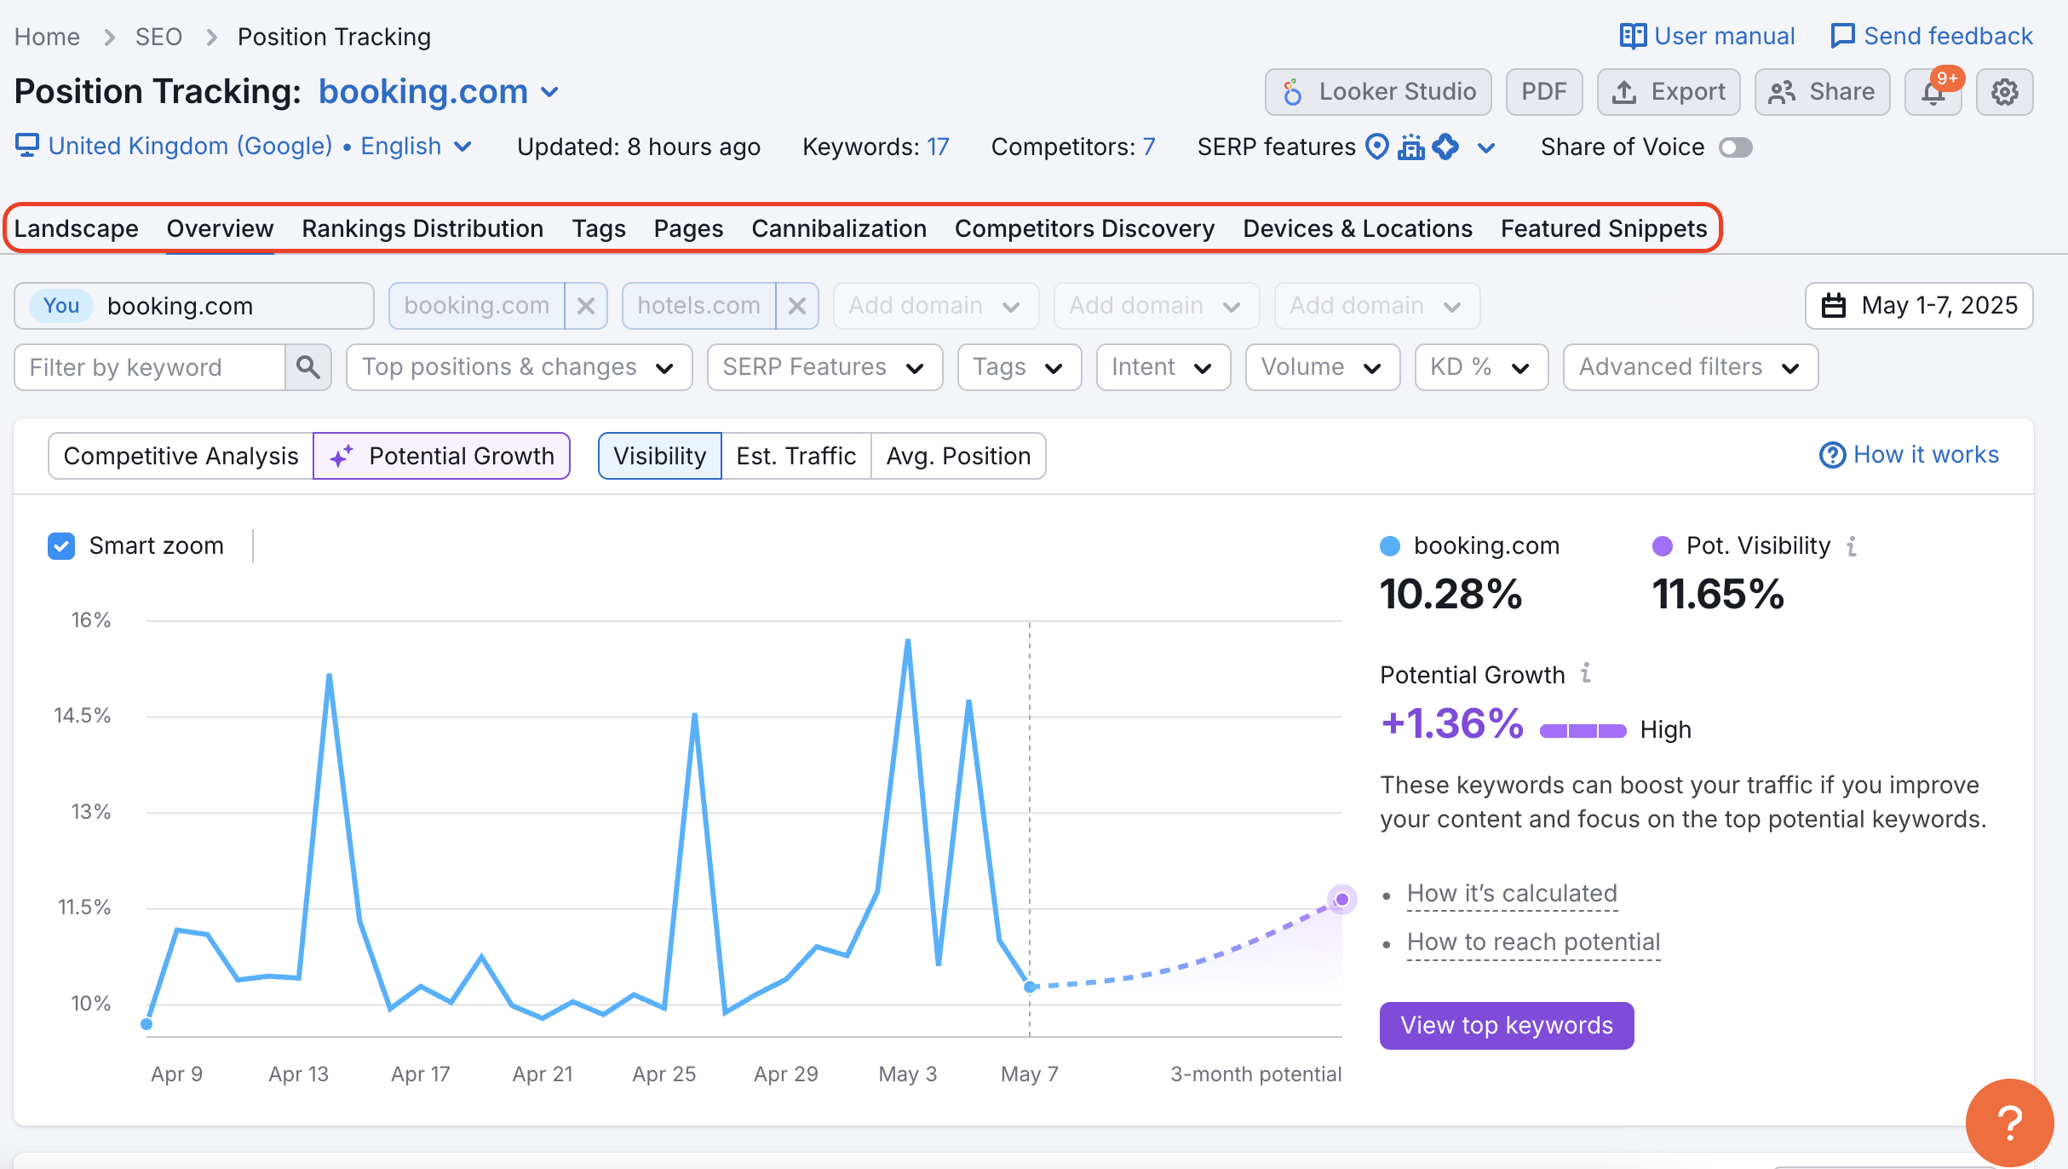Click the View top keywords button
2068x1169 pixels.
tap(1506, 1025)
